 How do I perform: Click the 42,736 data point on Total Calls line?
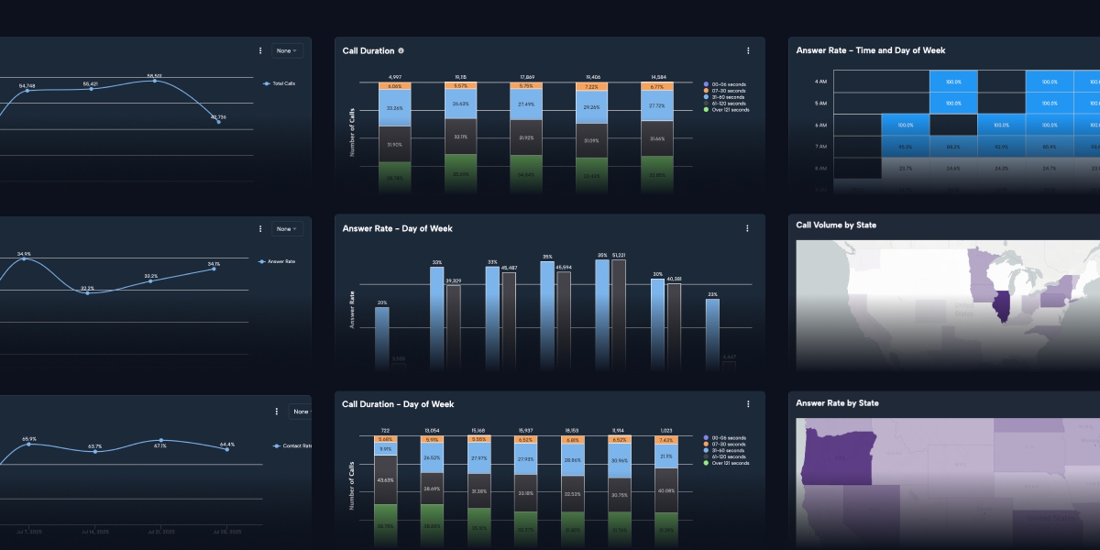(218, 122)
